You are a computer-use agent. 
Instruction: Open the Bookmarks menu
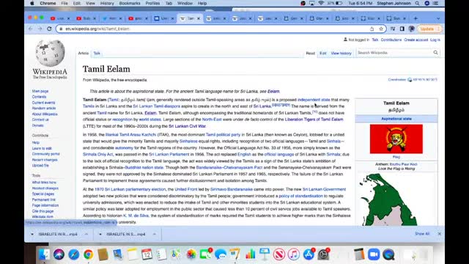click(130, 3)
